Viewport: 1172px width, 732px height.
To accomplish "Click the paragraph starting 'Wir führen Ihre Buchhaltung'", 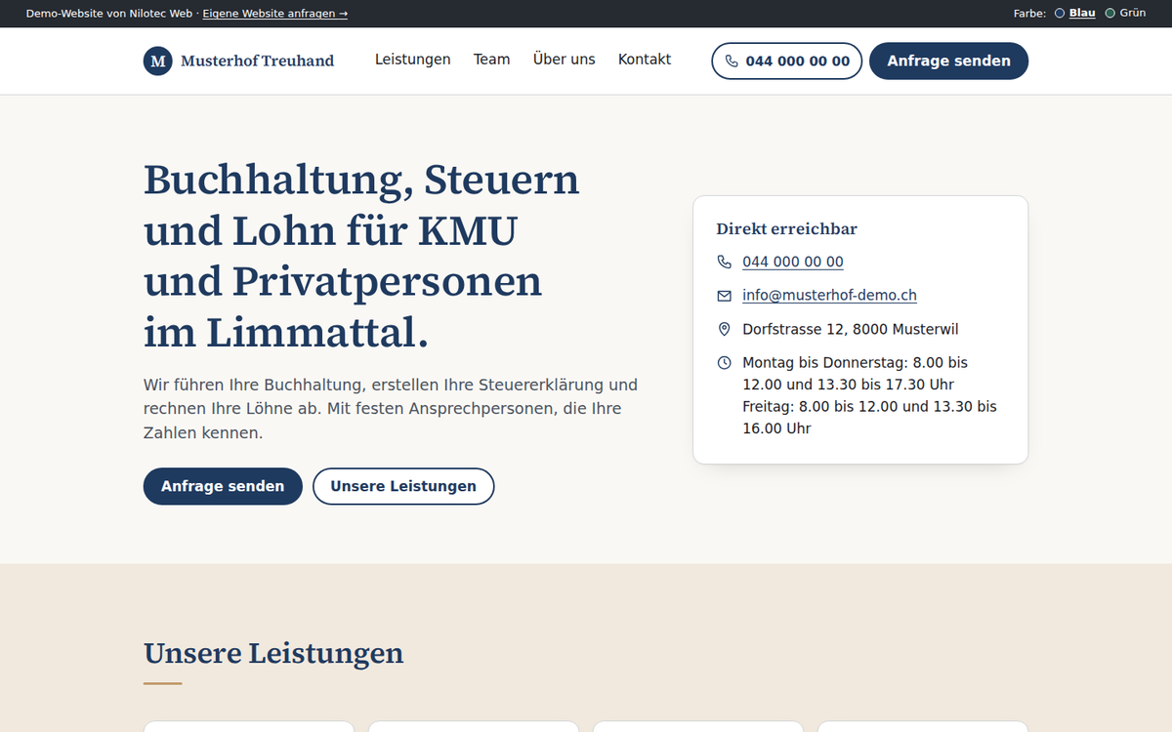I will (x=391, y=408).
